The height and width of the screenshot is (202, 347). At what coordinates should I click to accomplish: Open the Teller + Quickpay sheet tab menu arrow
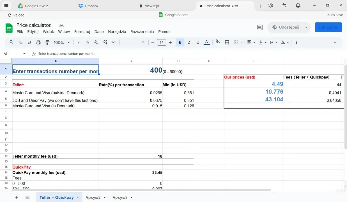78,197
